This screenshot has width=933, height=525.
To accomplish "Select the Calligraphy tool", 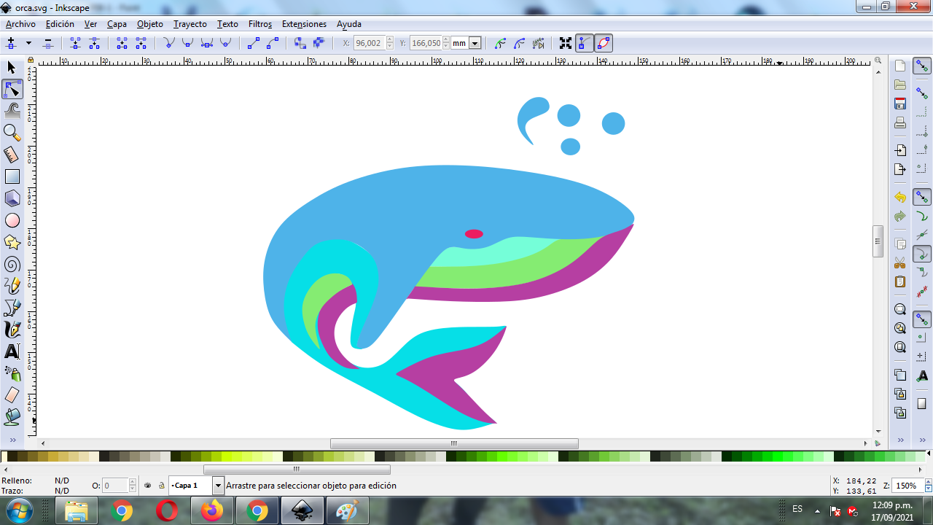I will click(12, 330).
